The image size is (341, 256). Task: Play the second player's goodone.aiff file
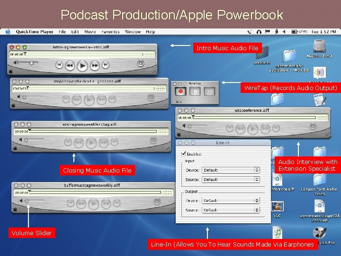click(x=89, y=100)
